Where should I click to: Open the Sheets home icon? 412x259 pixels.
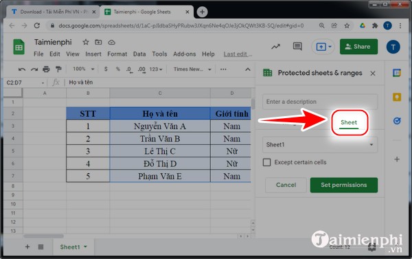click(19, 47)
